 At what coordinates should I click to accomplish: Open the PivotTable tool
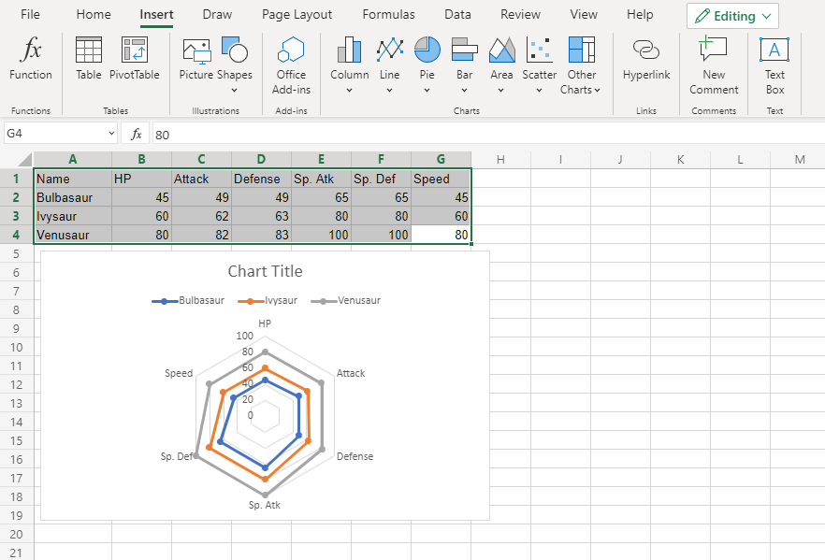[135, 60]
